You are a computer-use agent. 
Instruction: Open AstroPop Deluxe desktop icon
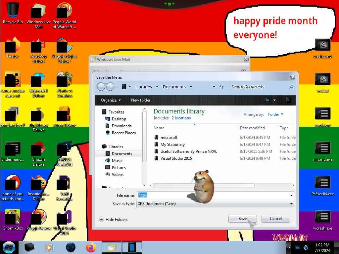[38, 50]
